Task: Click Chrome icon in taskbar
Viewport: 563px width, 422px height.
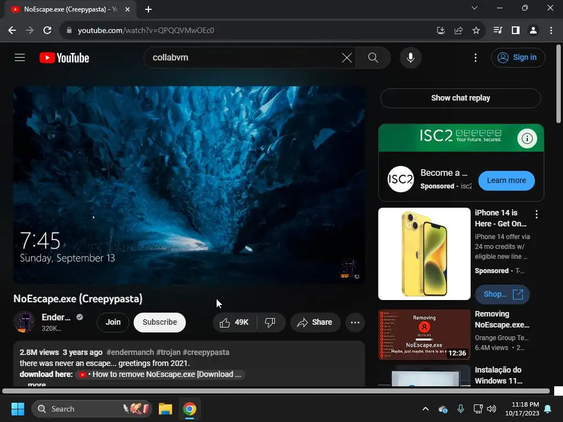Action: pyautogui.click(x=190, y=409)
